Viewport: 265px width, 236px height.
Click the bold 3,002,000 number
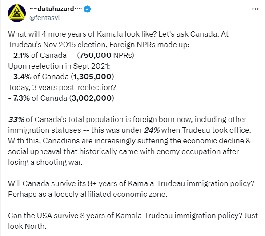point(92,98)
